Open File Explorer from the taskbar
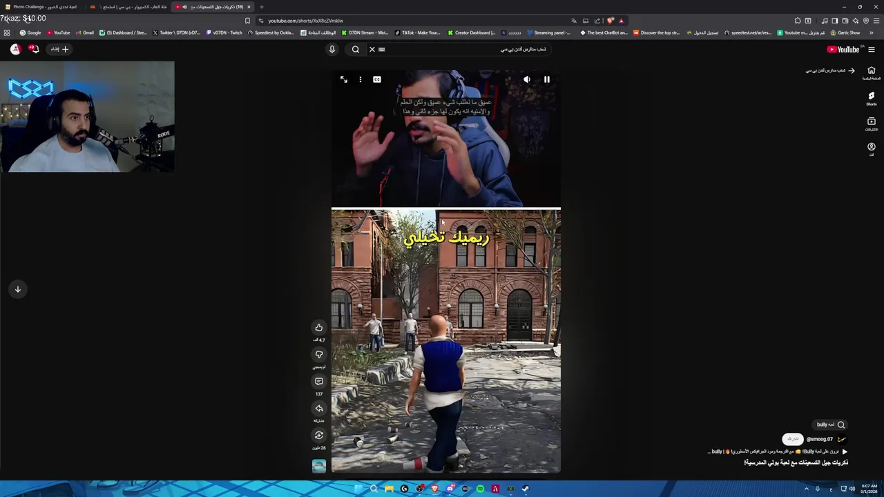The height and width of the screenshot is (497, 884). pos(389,489)
